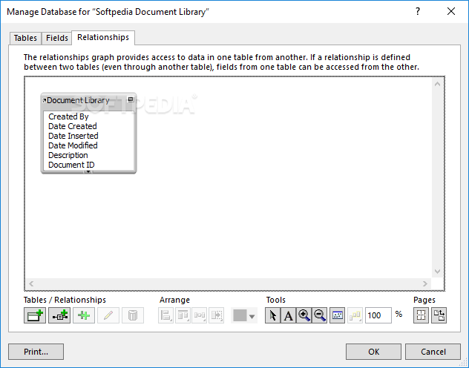Screen dimensions: 469x368
Task: Confirm with the OK button
Action: (x=373, y=352)
